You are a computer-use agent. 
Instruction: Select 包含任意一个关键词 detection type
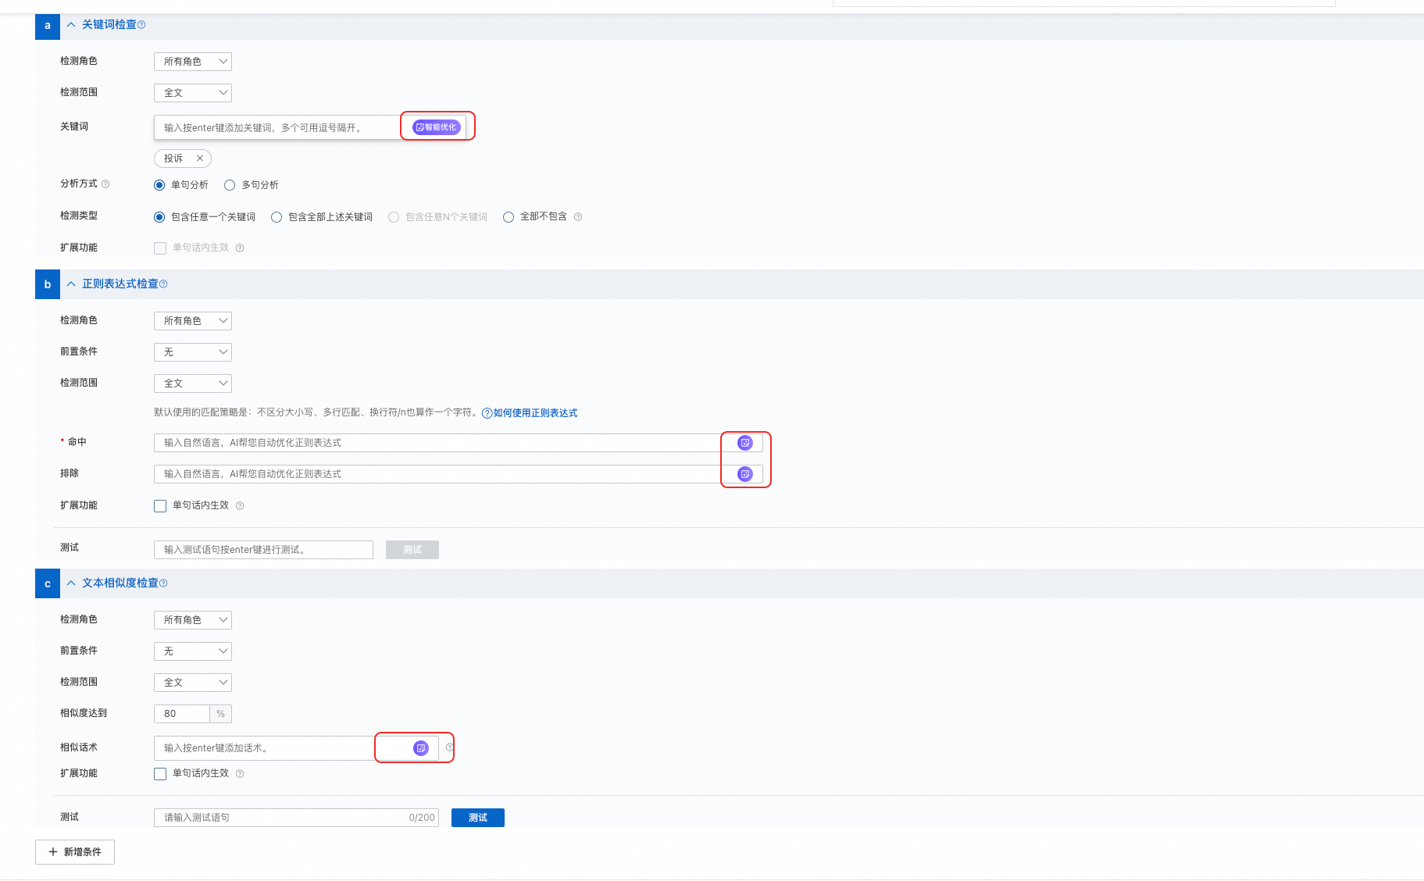(x=159, y=217)
